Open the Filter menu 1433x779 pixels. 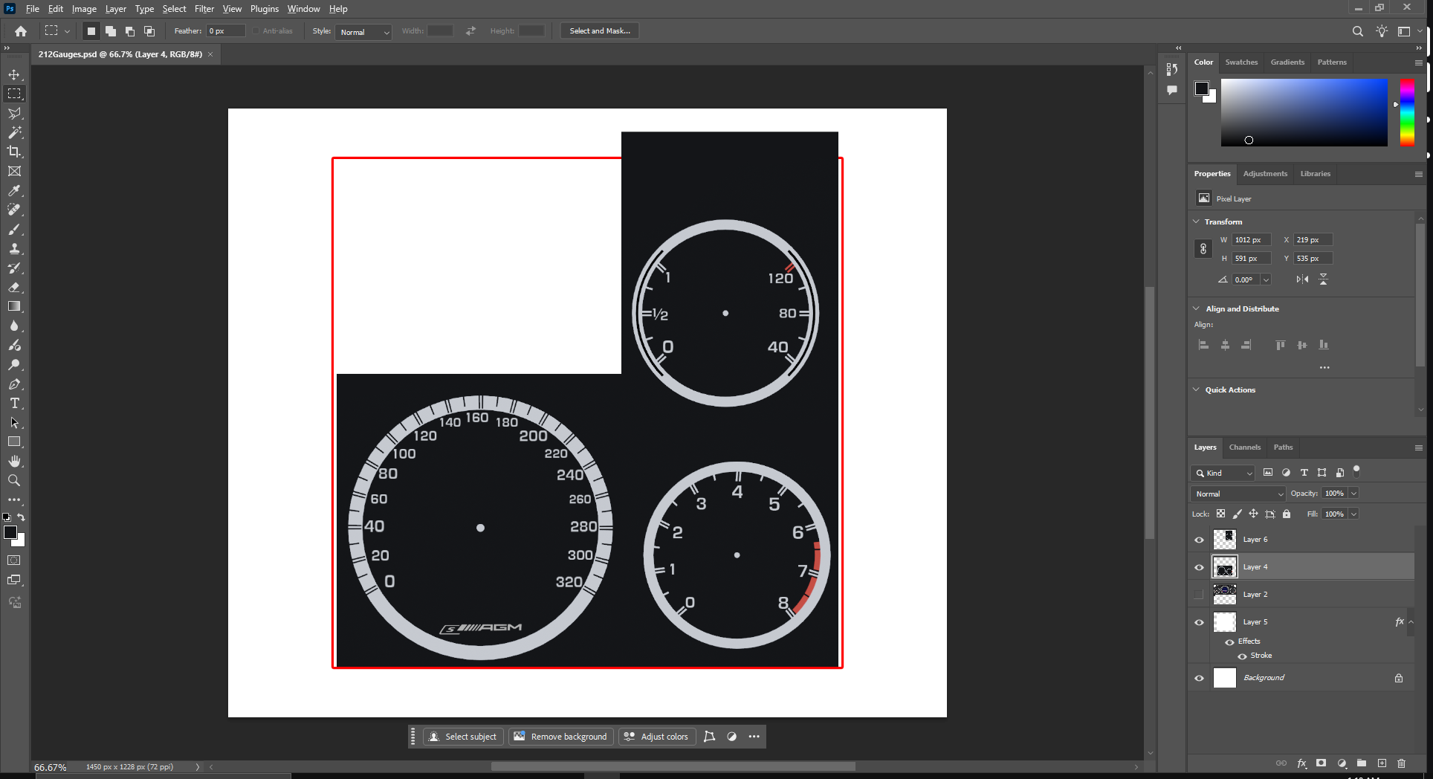pyautogui.click(x=204, y=9)
